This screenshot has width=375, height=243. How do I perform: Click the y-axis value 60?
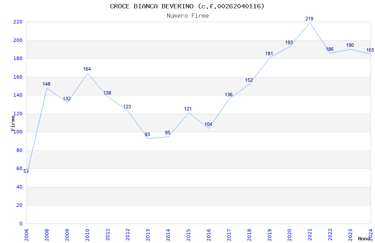pos(19,168)
